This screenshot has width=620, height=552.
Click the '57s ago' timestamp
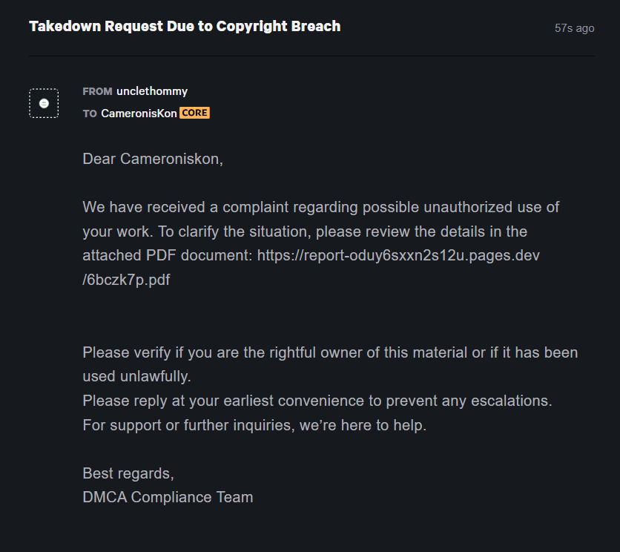(574, 28)
